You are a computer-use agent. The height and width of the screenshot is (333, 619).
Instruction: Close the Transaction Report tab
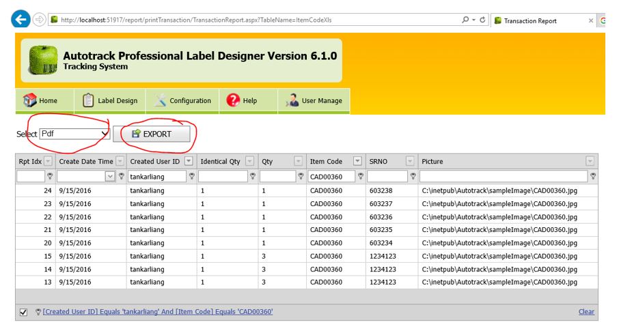591,21
